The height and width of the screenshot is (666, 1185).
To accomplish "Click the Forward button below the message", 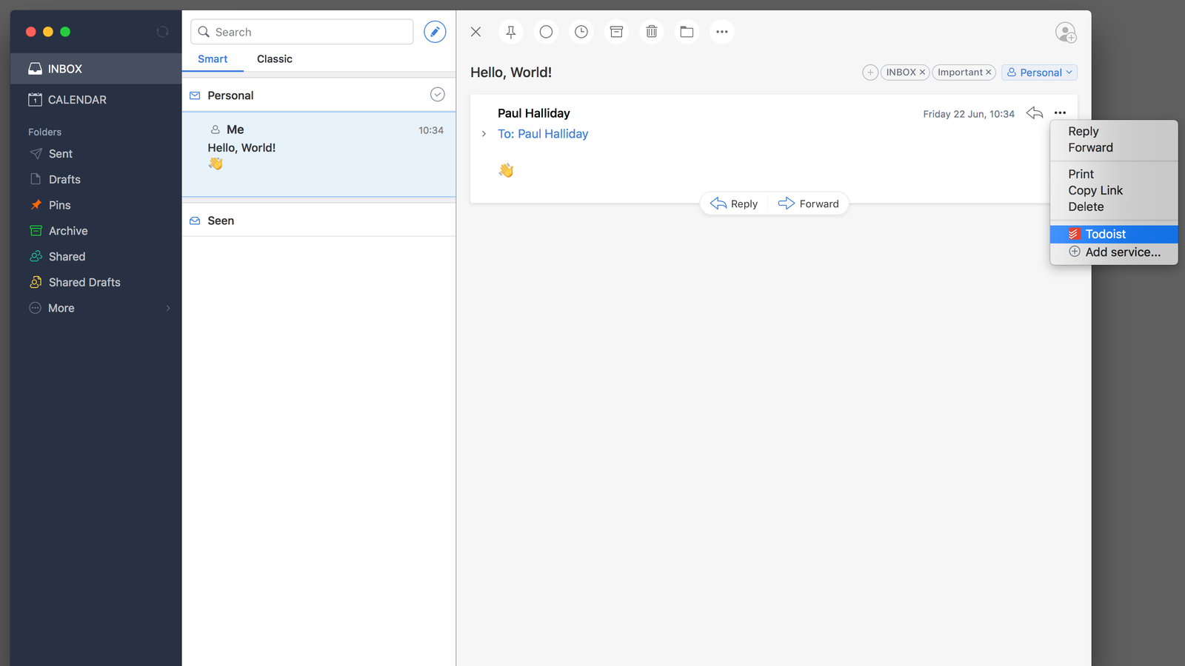I will click(x=809, y=203).
